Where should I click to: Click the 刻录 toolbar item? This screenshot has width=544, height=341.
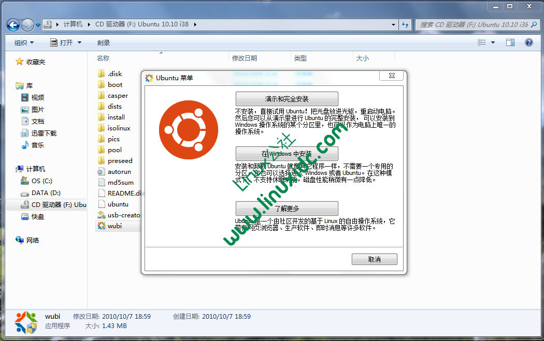[x=104, y=42]
